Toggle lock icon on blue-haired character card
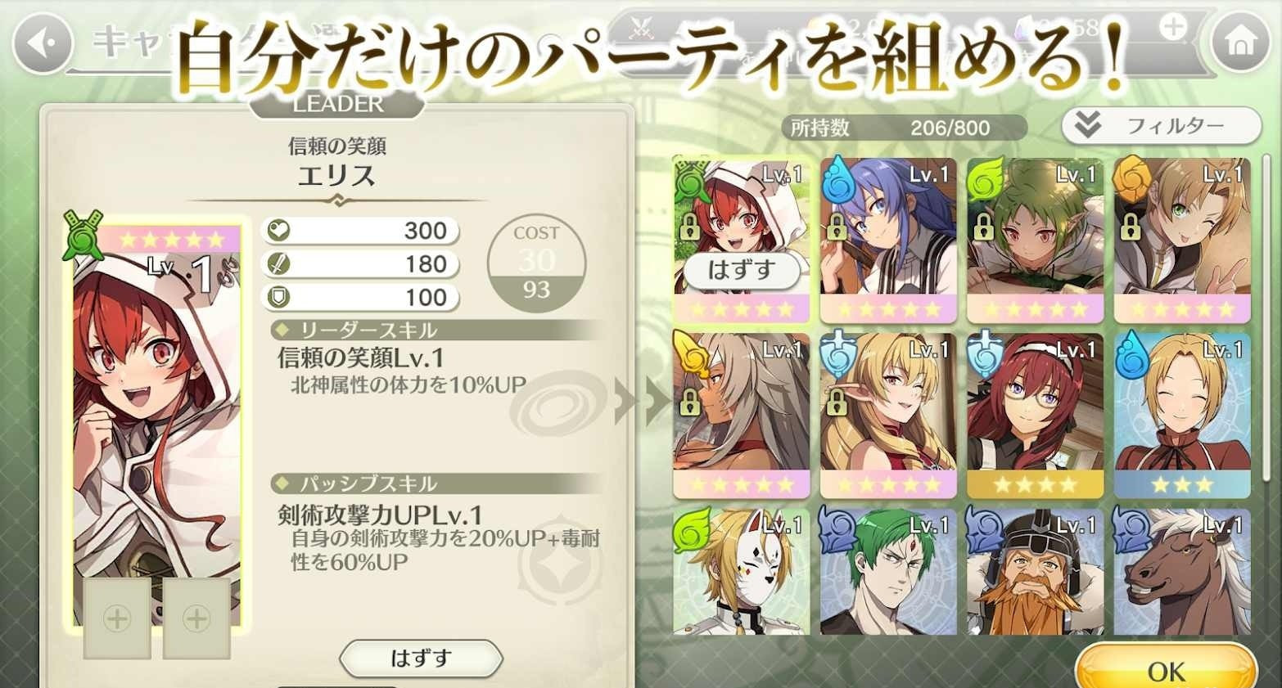This screenshot has height=688, width=1282. point(836,227)
